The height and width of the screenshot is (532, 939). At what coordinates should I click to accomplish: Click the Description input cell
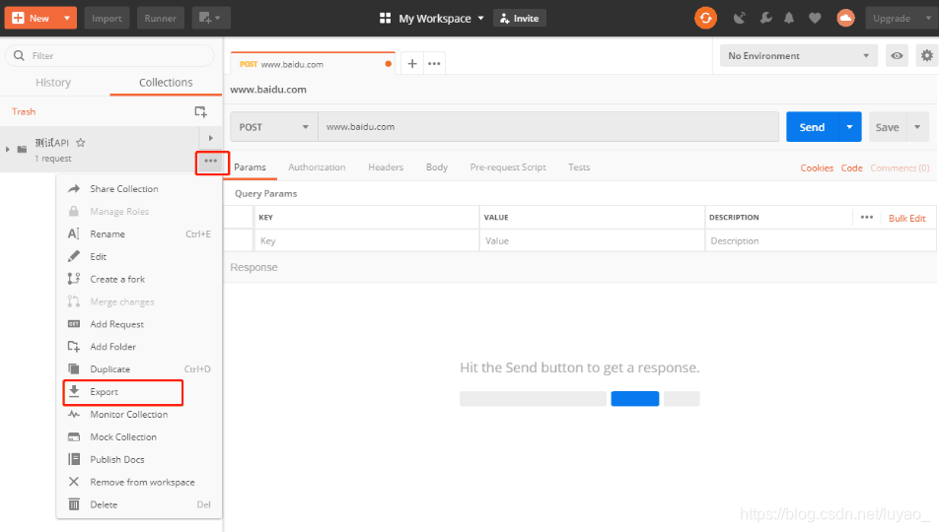coord(821,241)
